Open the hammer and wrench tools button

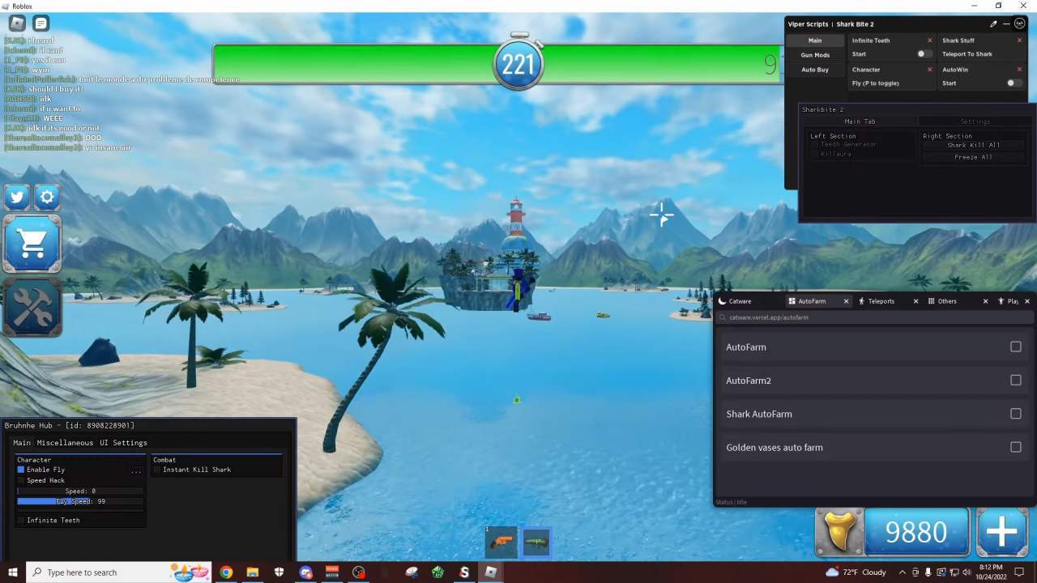click(x=32, y=307)
